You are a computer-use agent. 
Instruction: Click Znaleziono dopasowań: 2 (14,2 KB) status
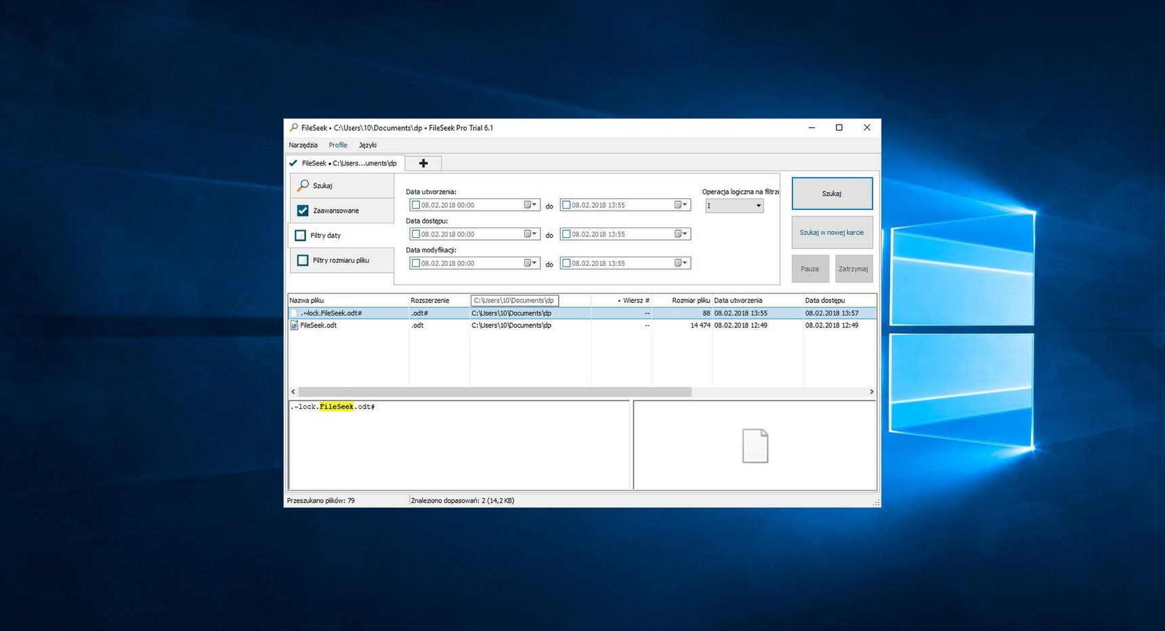pyautogui.click(x=463, y=501)
